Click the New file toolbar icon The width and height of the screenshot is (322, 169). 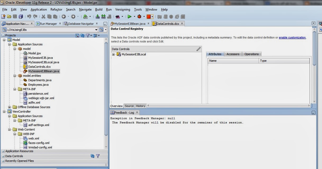coord(3,17)
